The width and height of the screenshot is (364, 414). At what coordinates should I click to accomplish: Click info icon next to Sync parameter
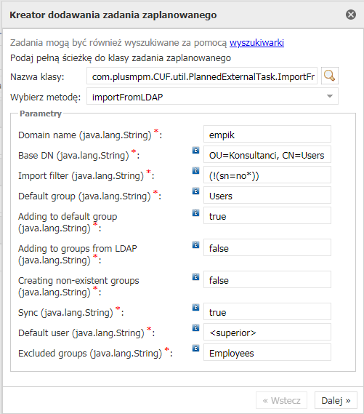pyautogui.click(x=195, y=307)
